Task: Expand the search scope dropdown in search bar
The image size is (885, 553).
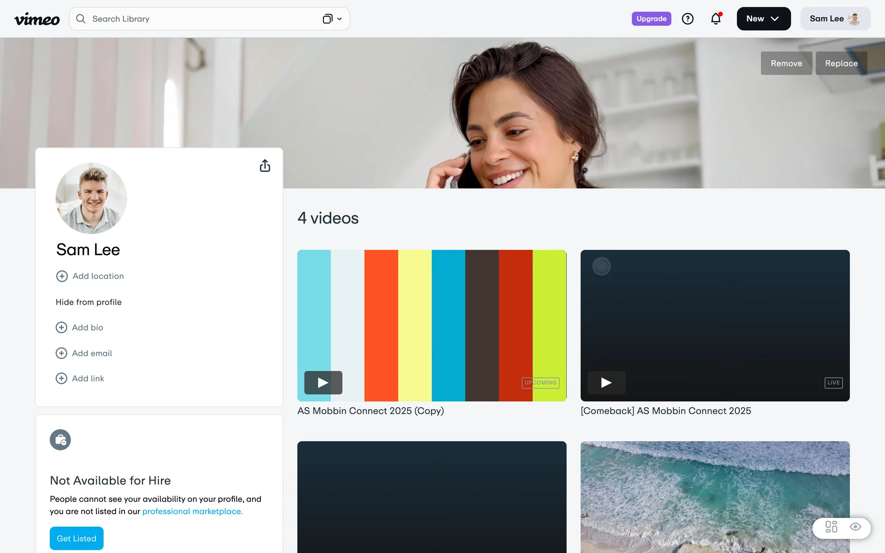Action: 332,19
